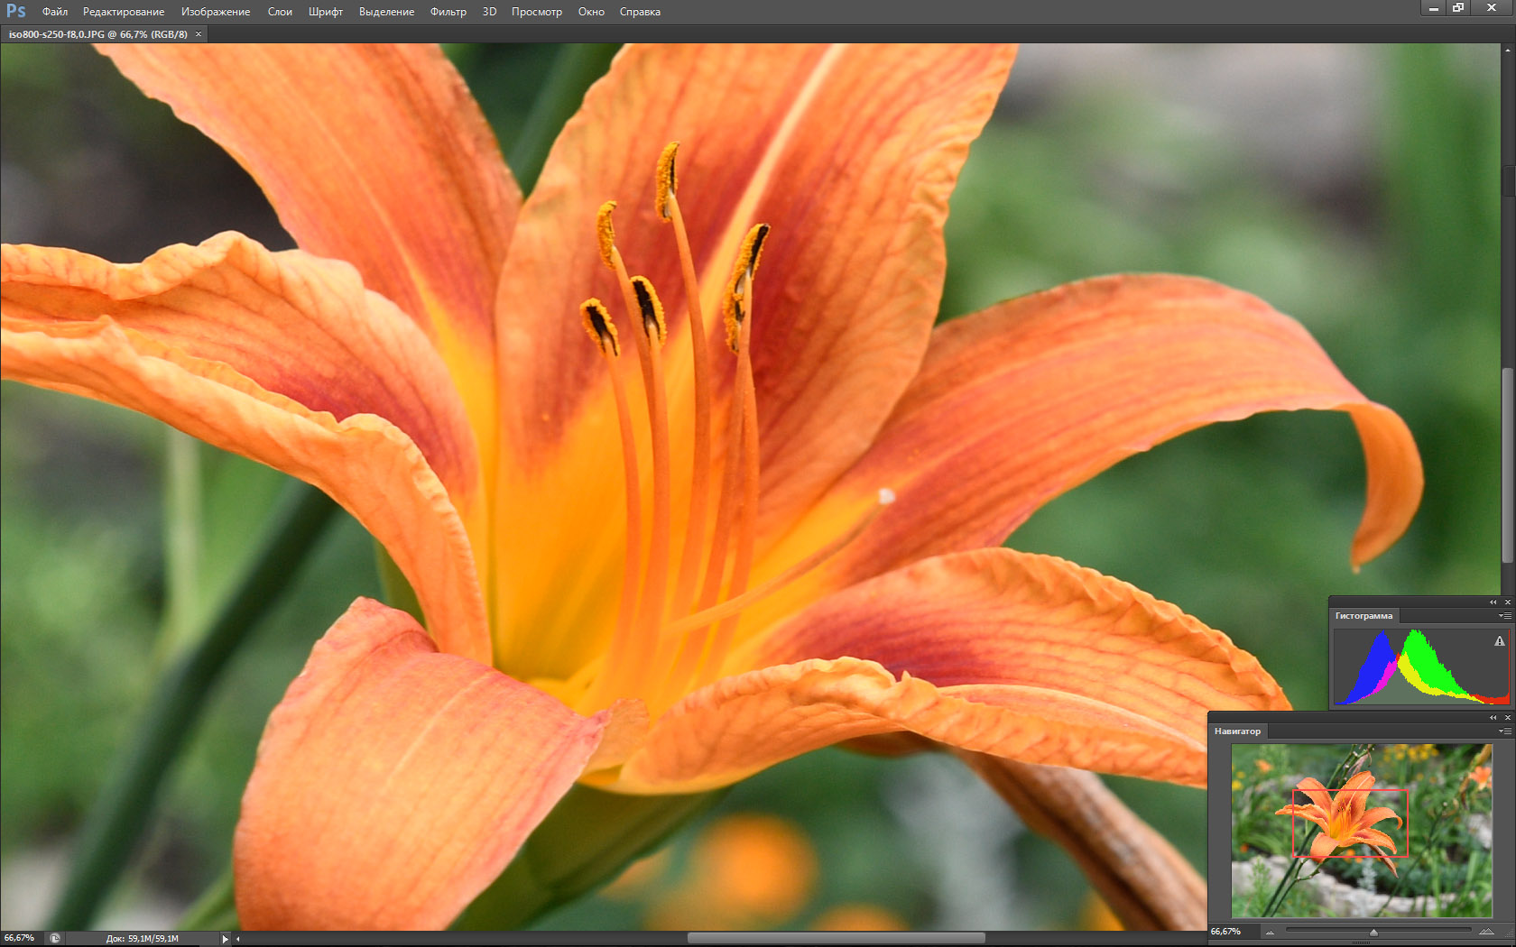Click the status bar export preview icon

click(x=55, y=938)
